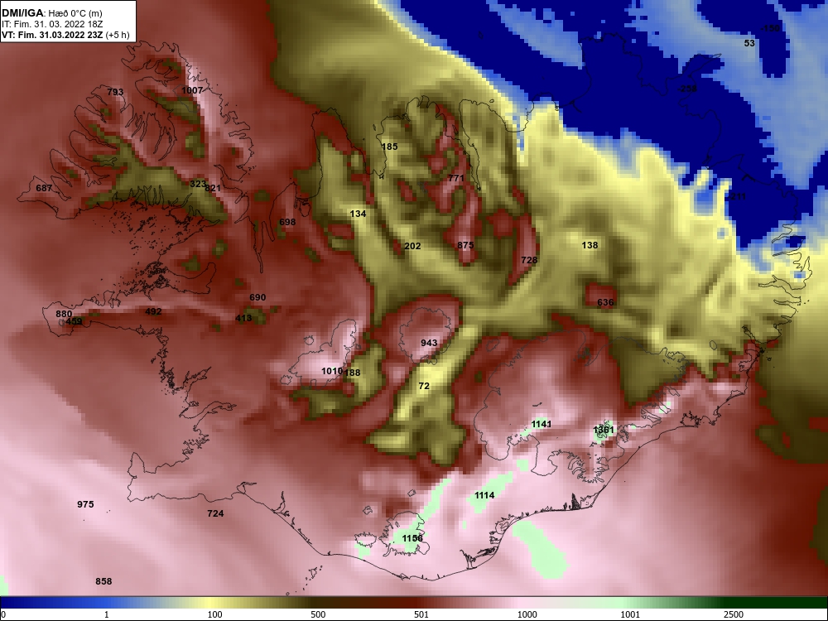Click the legend tick label 1001

click(630, 614)
